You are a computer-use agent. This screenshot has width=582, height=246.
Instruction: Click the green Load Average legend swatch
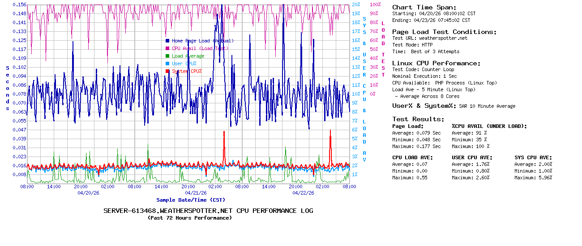167,56
